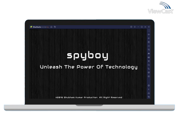
Task: Click the floppy-disk-like sidebar icon
Action: click(149, 57)
